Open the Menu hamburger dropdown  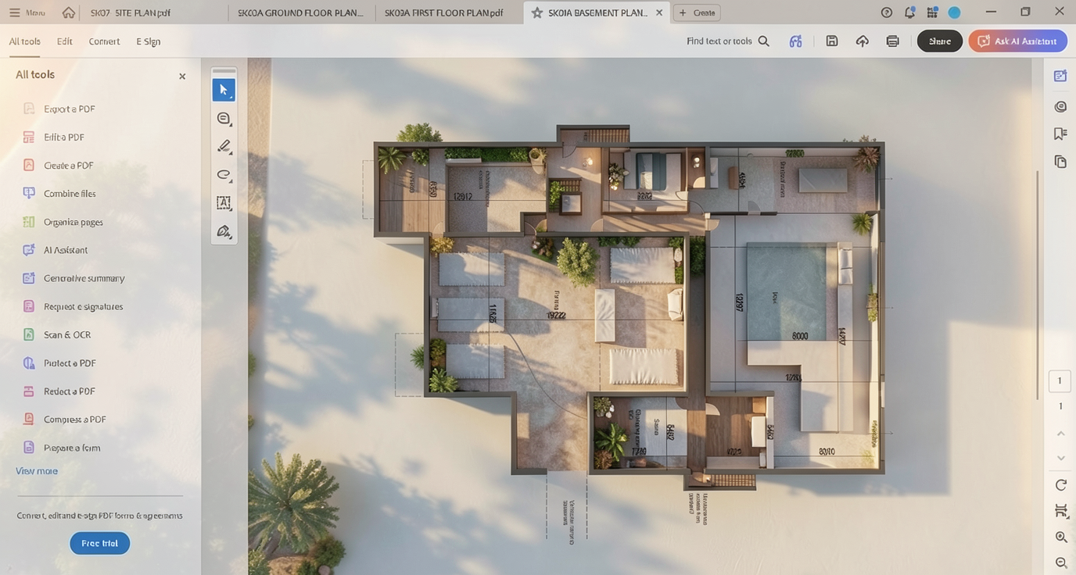(27, 13)
